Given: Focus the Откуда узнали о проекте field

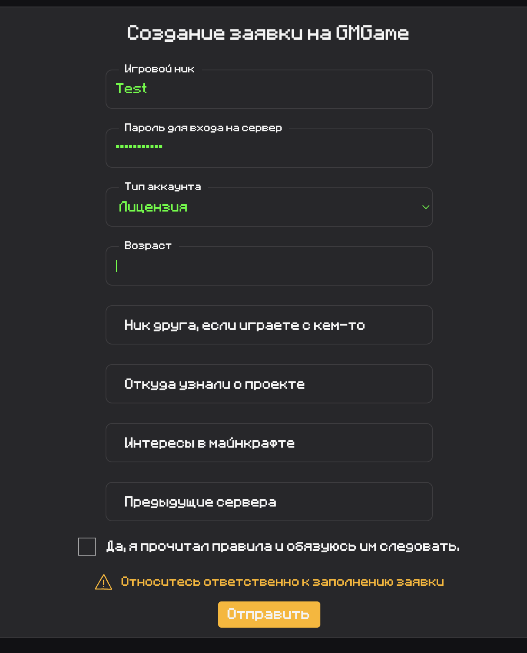Looking at the screenshot, I should (269, 384).
